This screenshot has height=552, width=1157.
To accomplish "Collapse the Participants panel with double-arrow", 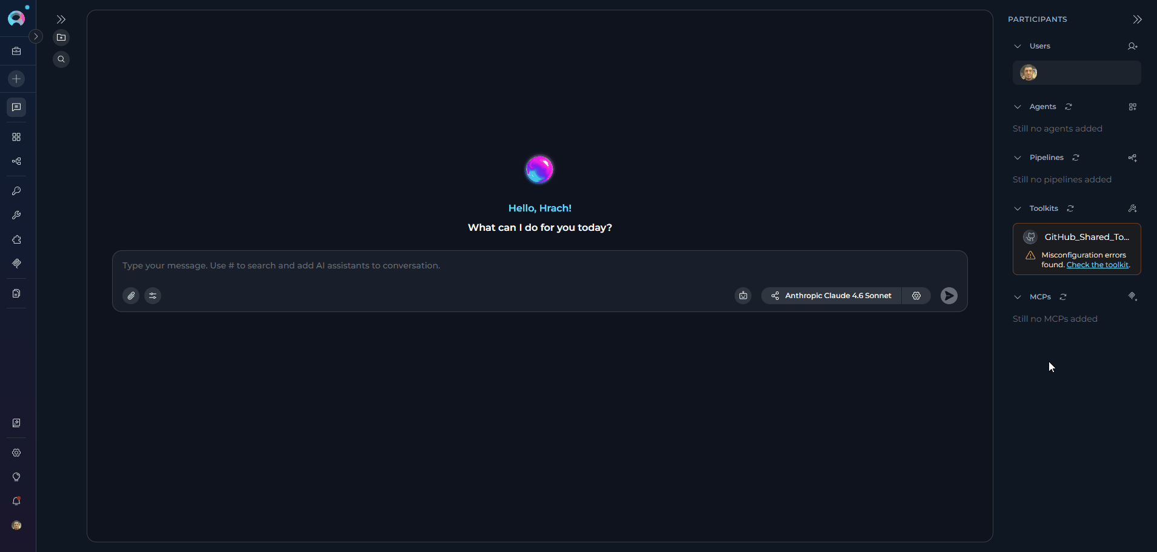I will 1137,19.
